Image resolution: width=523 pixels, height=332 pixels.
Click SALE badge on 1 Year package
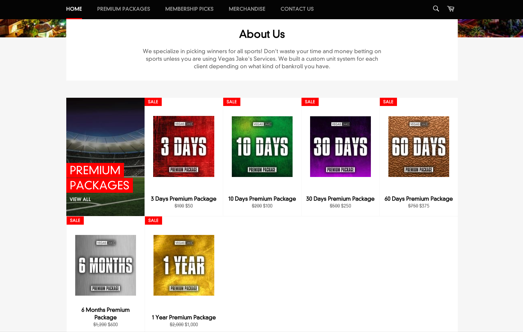(154, 221)
